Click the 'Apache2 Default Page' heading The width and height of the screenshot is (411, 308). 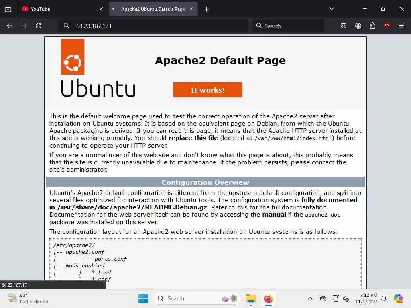[220, 61]
